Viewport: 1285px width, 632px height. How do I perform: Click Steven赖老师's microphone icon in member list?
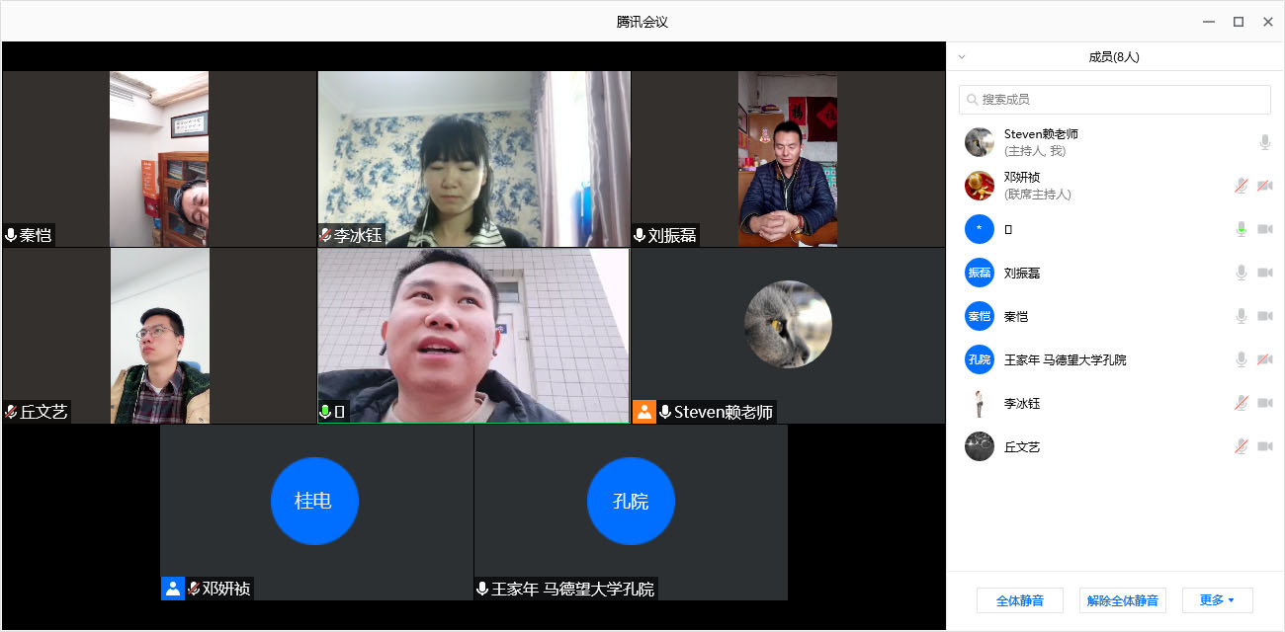(x=1264, y=142)
